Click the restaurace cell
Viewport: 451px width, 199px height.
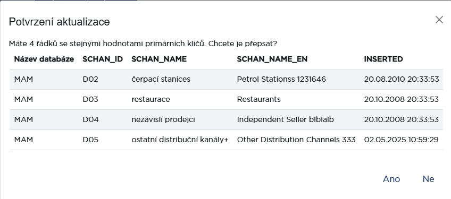point(151,99)
